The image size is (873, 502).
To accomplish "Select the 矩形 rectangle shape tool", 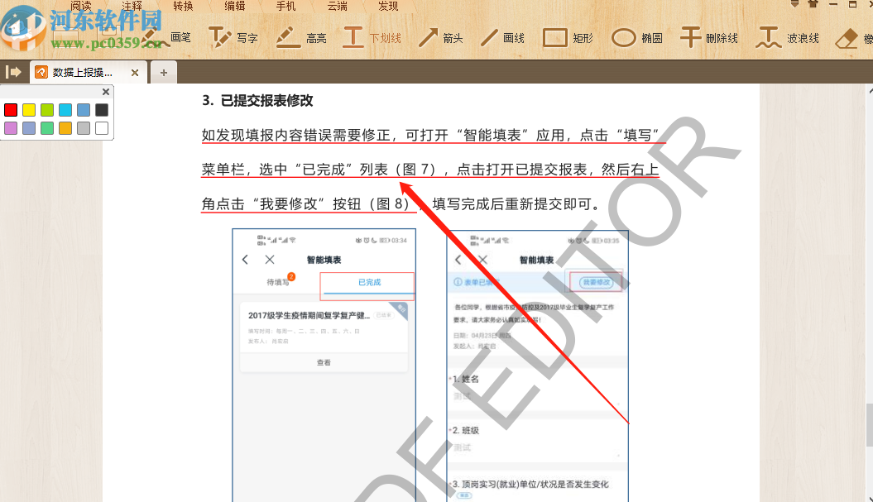I will [568, 37].
